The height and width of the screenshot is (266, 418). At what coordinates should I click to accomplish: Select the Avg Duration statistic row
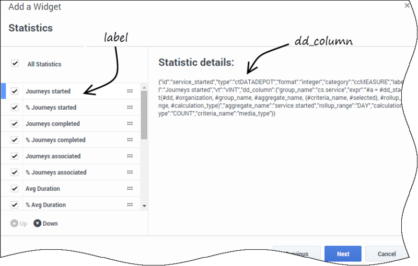[71, 189]
